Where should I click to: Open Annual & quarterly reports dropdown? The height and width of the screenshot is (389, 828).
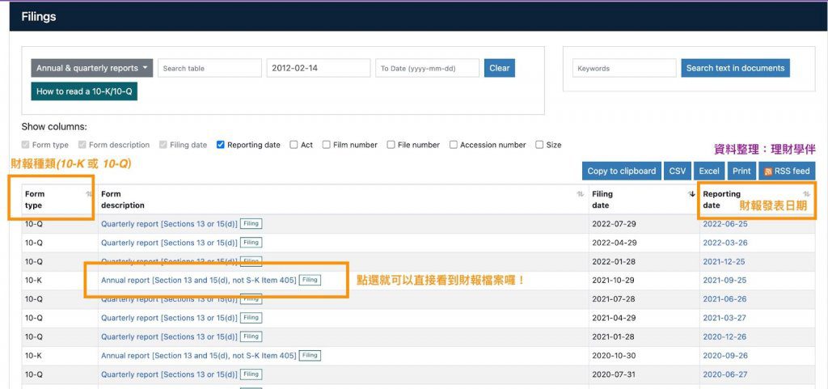[x=92, y=69]
